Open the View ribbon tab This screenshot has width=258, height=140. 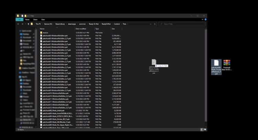click(x=43, y=20)
